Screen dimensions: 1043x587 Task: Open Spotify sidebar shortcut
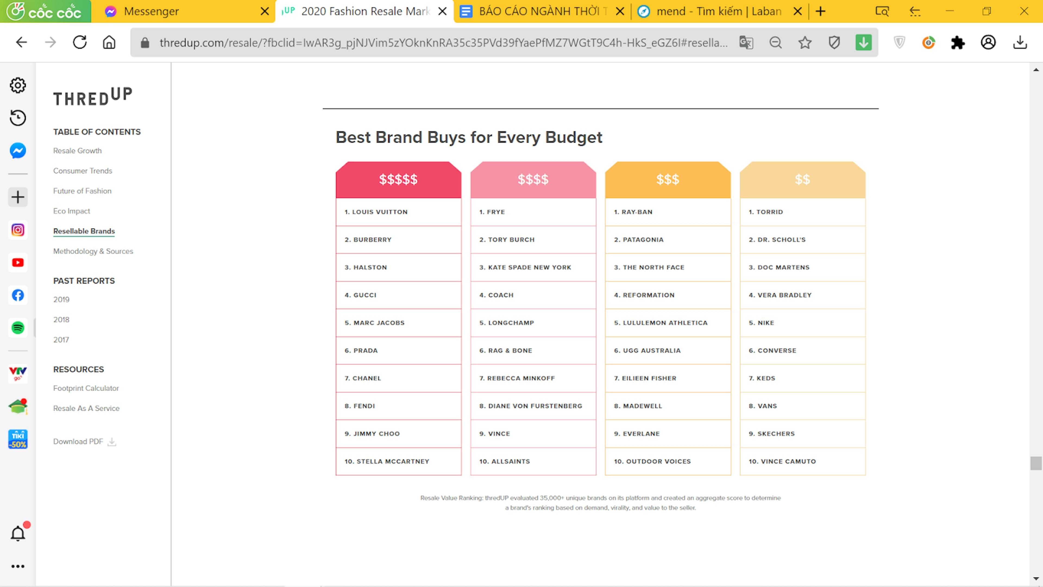pos(18,328)
